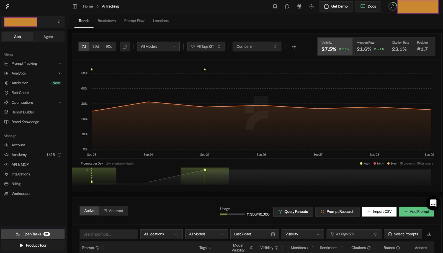443x253 pixels.
Task: Click the bookmark icon in top bar
Action: (x=275, y=6)
